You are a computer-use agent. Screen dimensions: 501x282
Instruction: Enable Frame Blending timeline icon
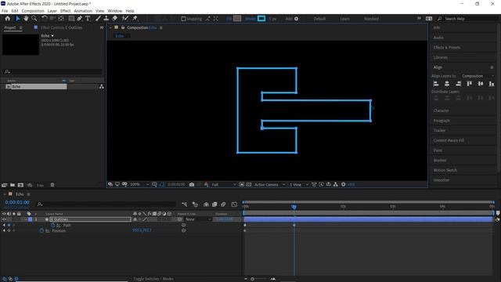point(214,204)
